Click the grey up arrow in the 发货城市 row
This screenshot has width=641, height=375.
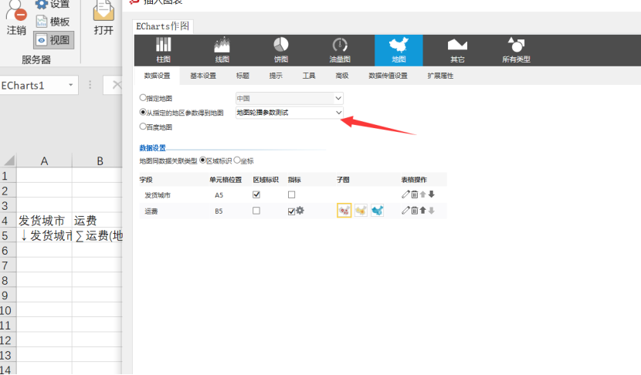[423, 194]
